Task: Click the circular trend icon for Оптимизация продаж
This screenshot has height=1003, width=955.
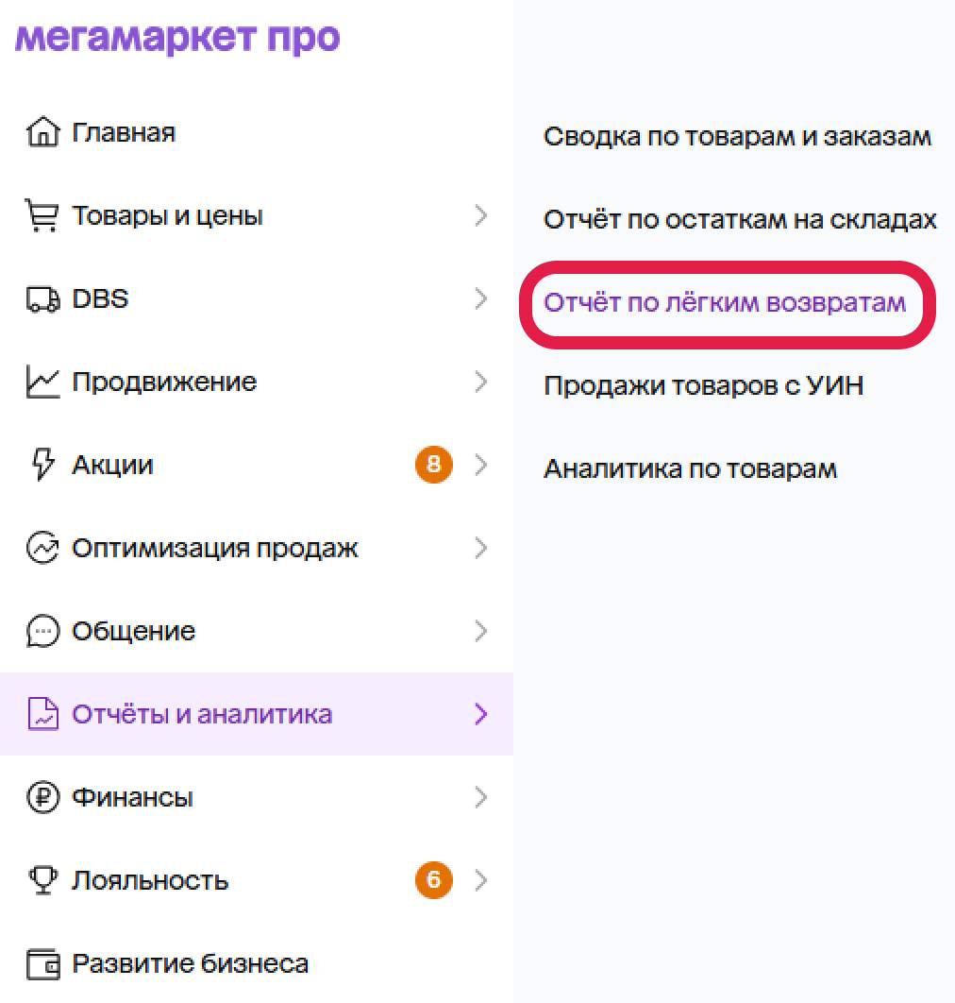Action: tap(42, 548)
